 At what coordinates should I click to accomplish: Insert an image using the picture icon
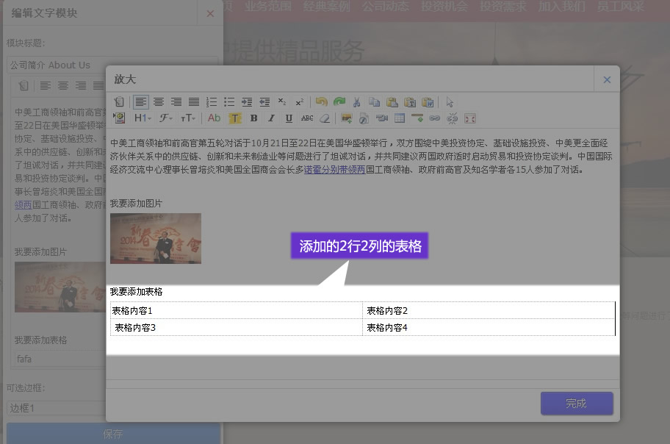pyautogui.click(x=347, y=118)
